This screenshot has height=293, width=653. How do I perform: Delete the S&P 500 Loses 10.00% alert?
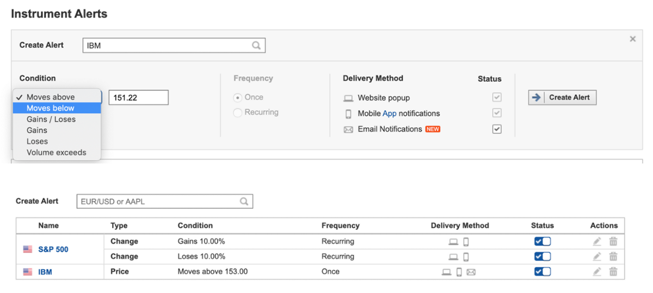click(613, 257)
